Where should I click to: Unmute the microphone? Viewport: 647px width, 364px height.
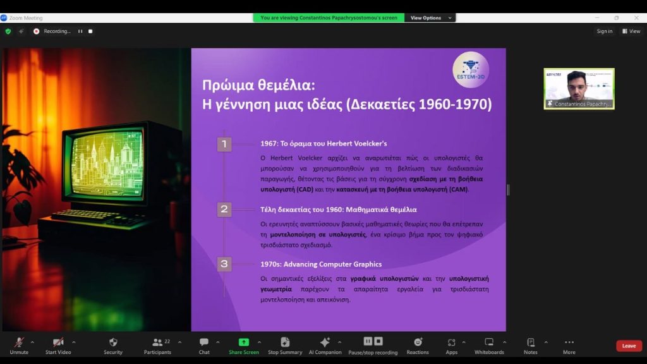coord(19,346)
